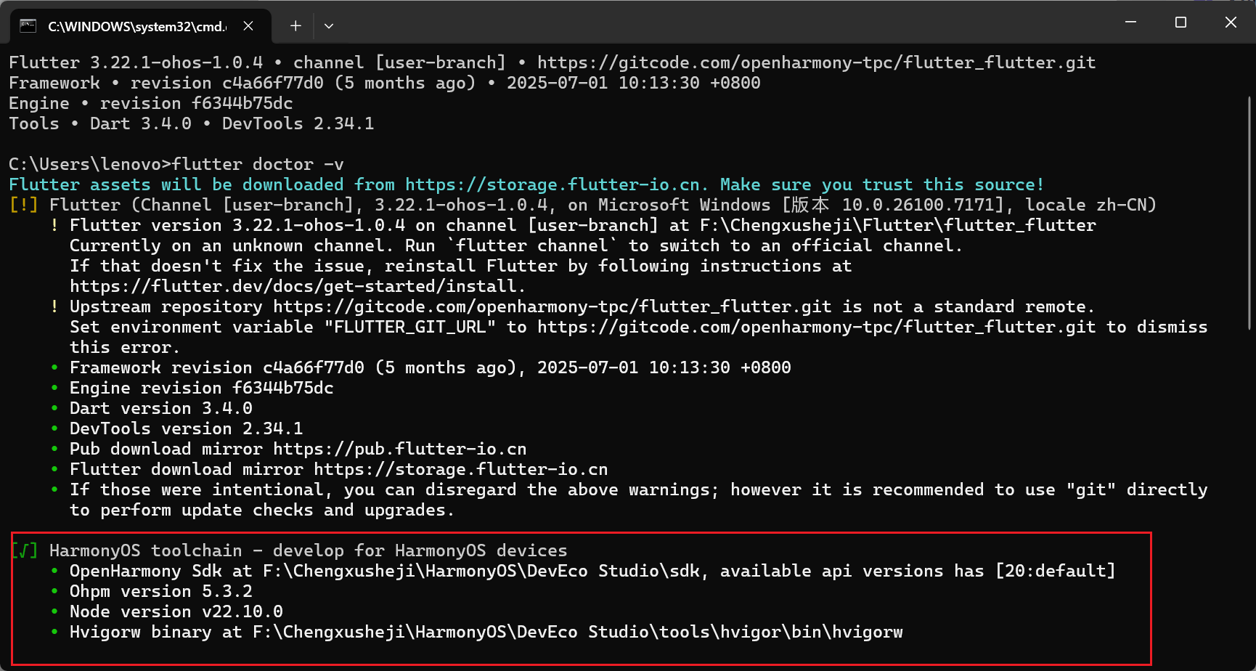Viewport: 1256px width, 671px height.
Task: Click 'Dart version 3.4.0' line
Action: (161, 408)
